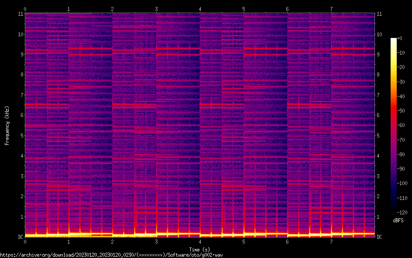Click the 5 second marker on the bottom time axis
Screen dimensions: 412x258
click(x=244, y=241)
